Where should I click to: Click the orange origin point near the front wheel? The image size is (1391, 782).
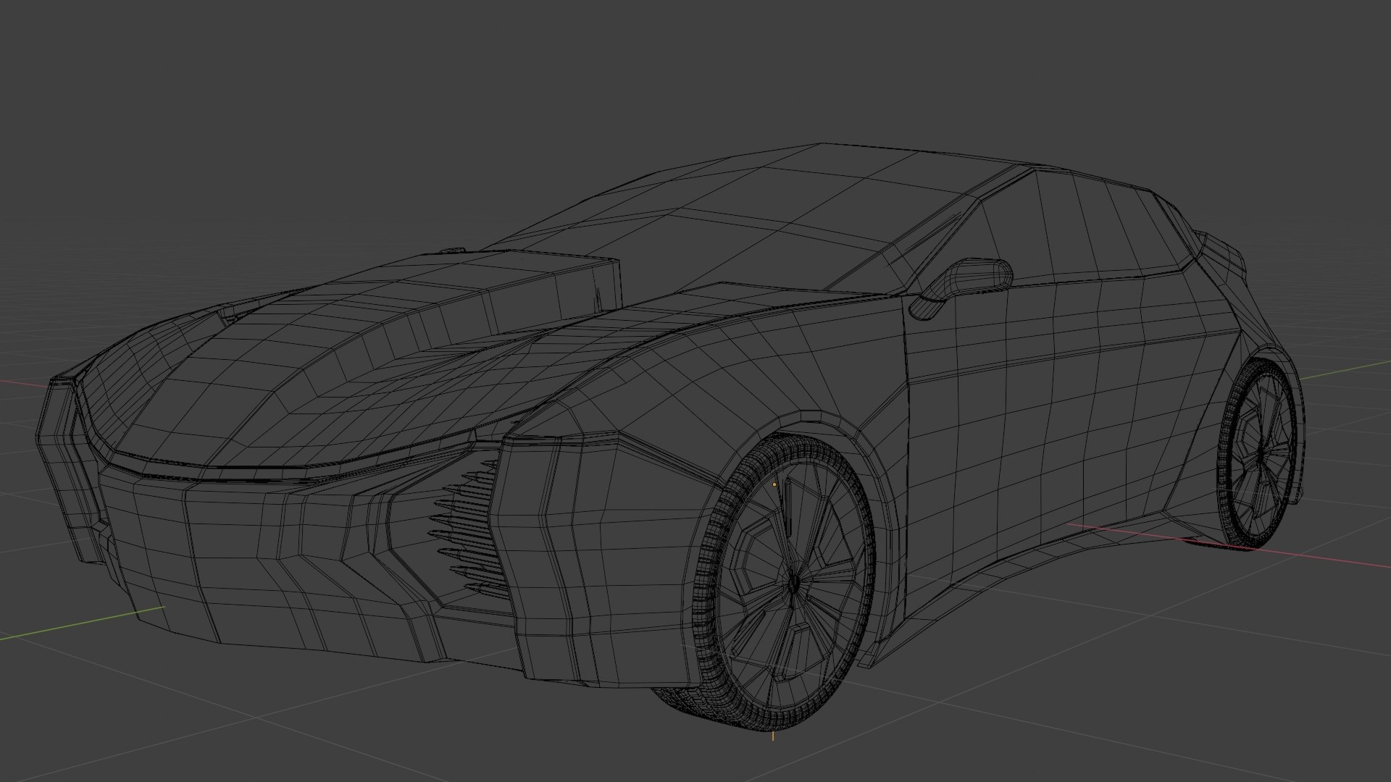(x=774, y=484)
